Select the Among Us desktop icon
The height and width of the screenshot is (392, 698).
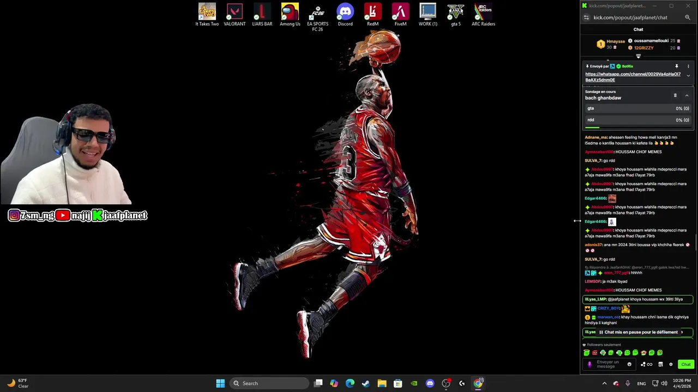click(x=290, y=15)
